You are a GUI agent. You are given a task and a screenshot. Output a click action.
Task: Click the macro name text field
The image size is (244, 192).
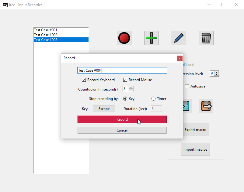122,70
